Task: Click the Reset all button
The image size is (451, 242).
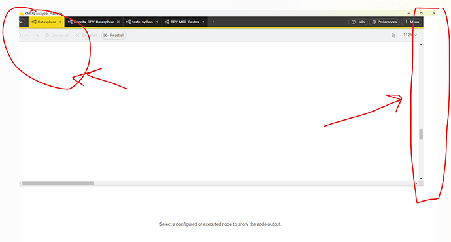Action: tap(114, 35)
